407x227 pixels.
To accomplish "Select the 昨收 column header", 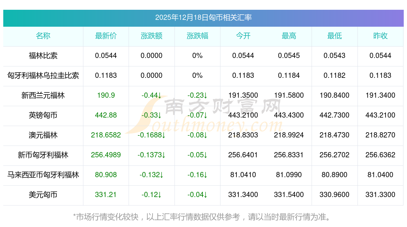I will point(380,36).
